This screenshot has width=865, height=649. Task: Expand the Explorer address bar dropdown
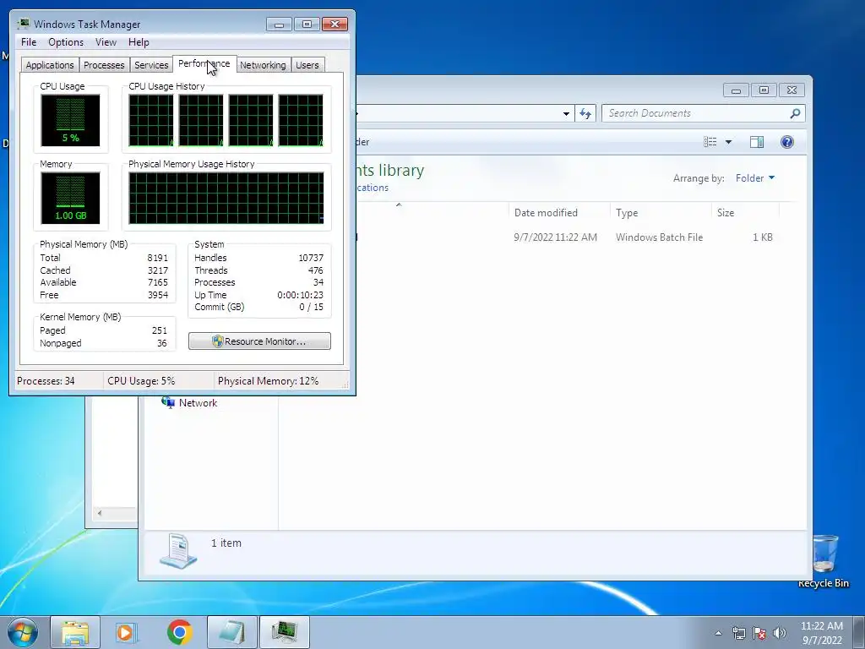tap(566, 113)
